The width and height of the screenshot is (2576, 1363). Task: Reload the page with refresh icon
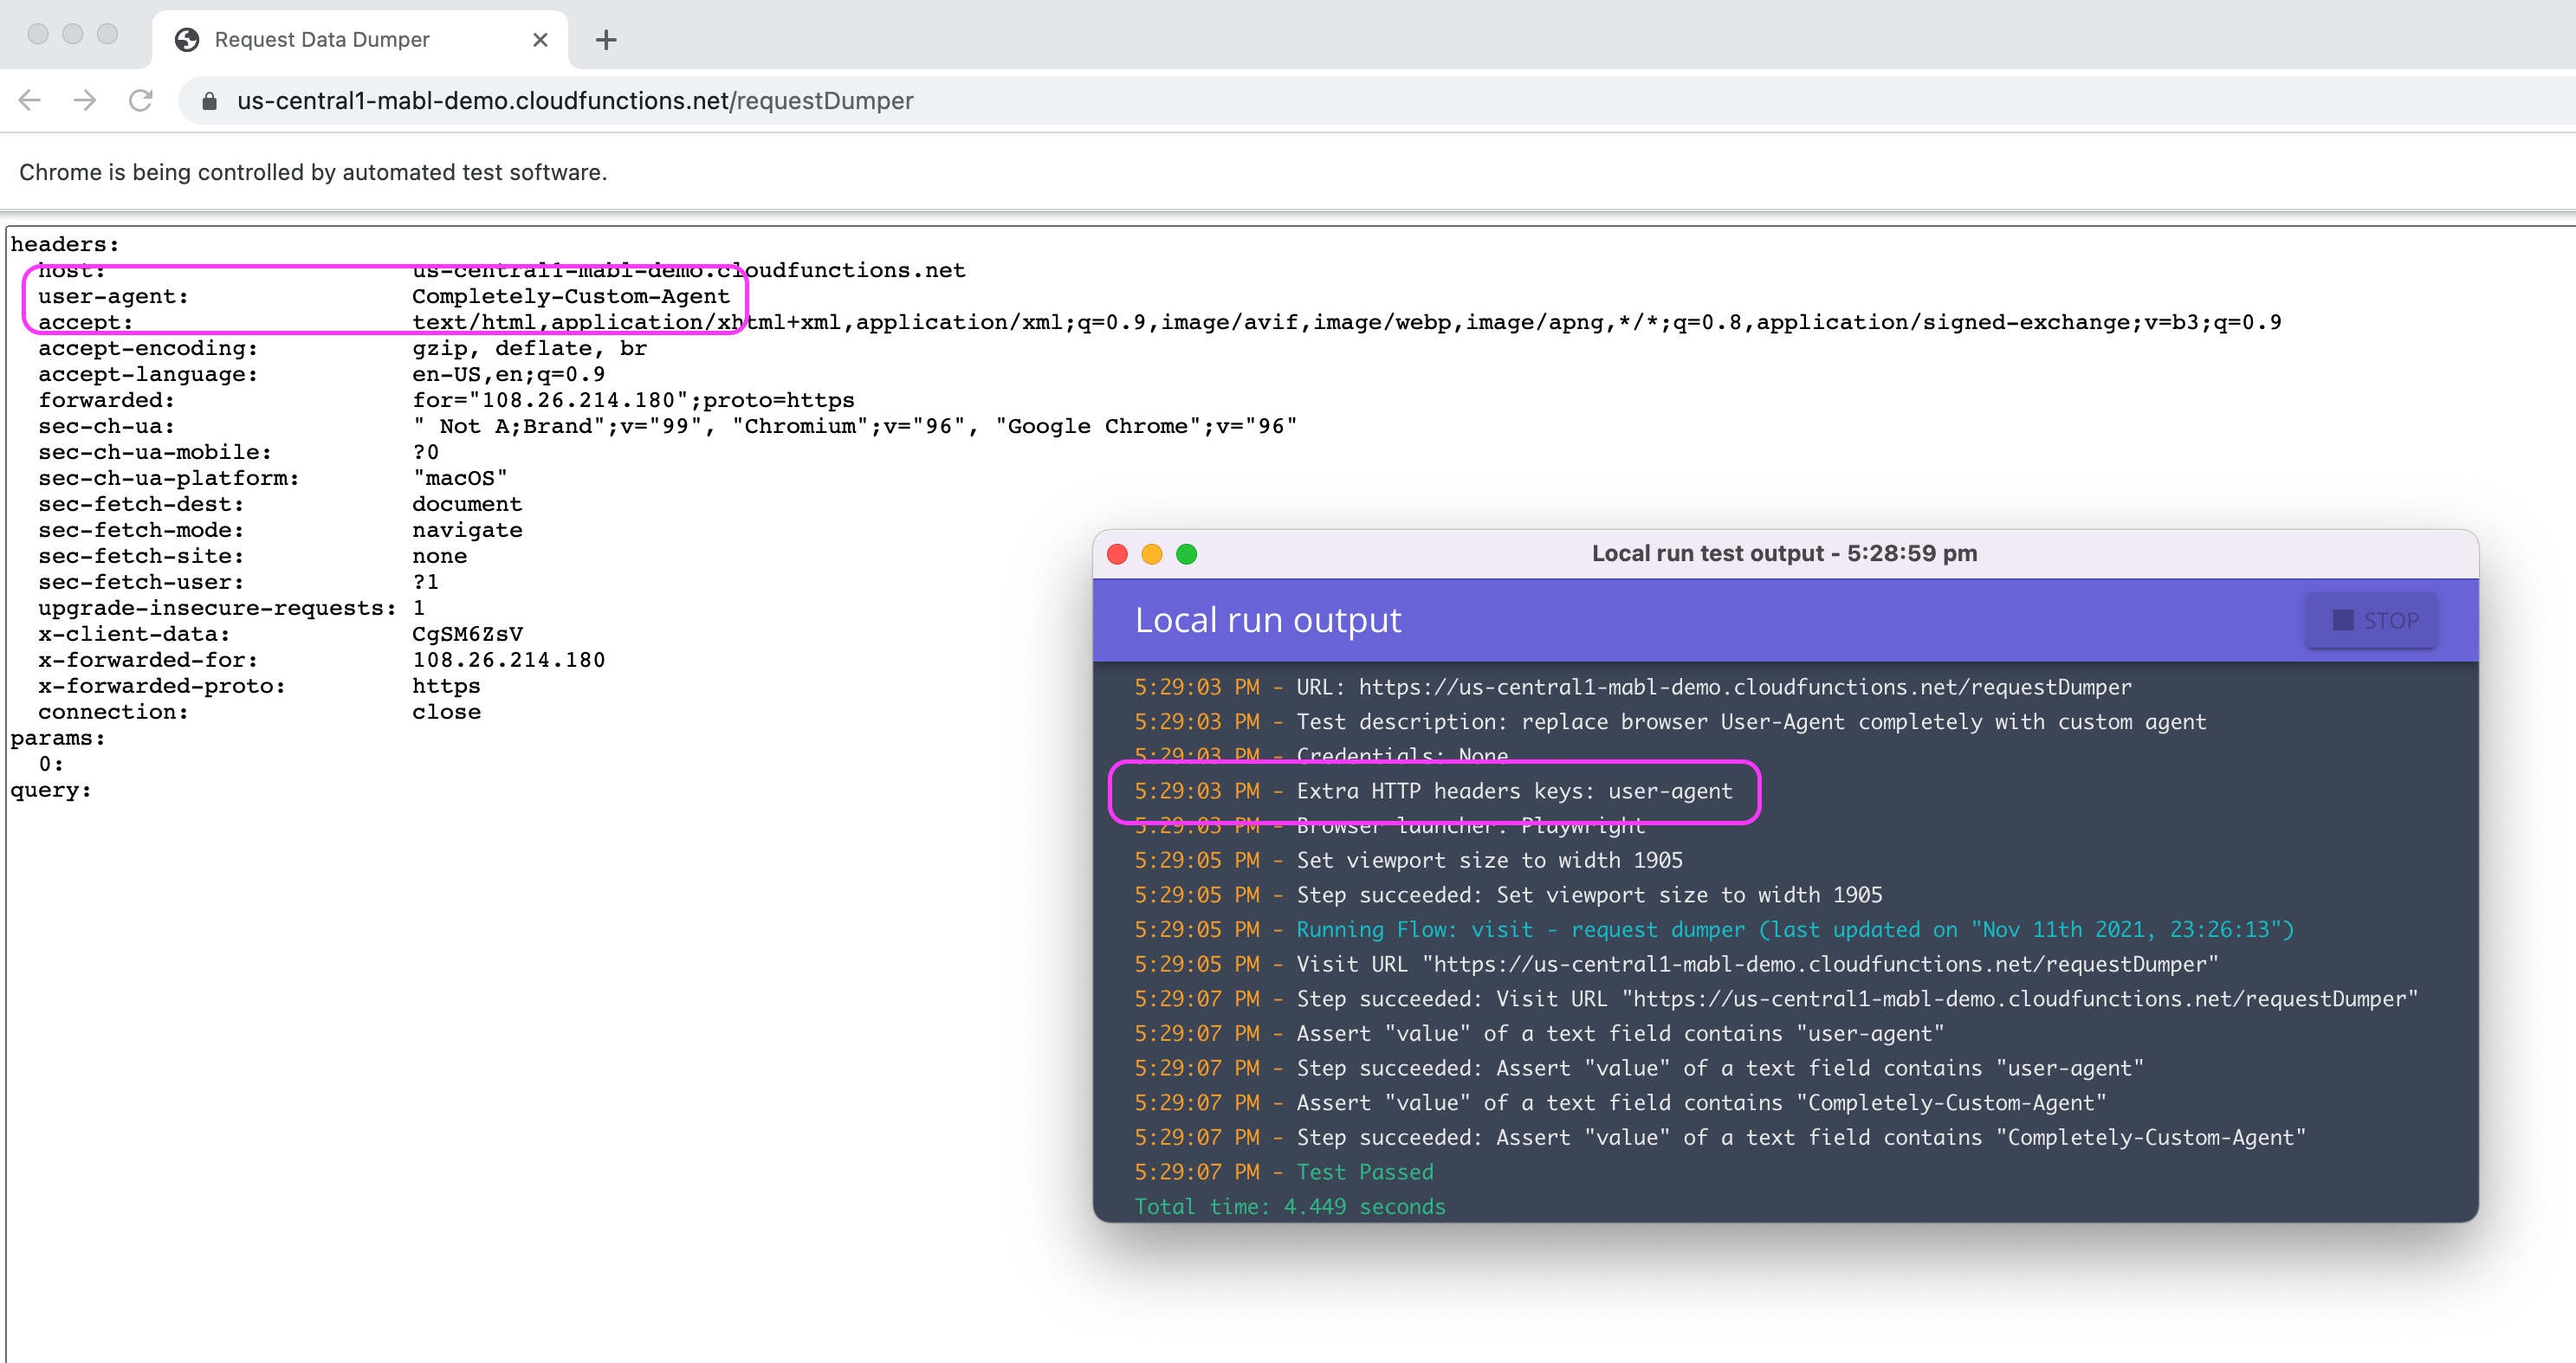[141, 100]
